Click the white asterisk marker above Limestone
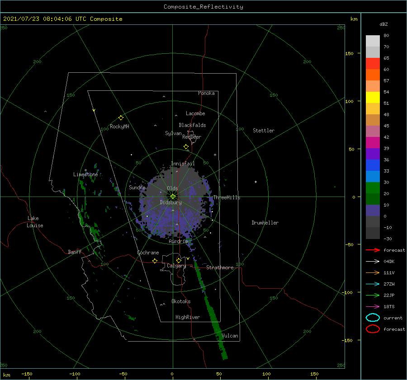 tap(85, 170)
